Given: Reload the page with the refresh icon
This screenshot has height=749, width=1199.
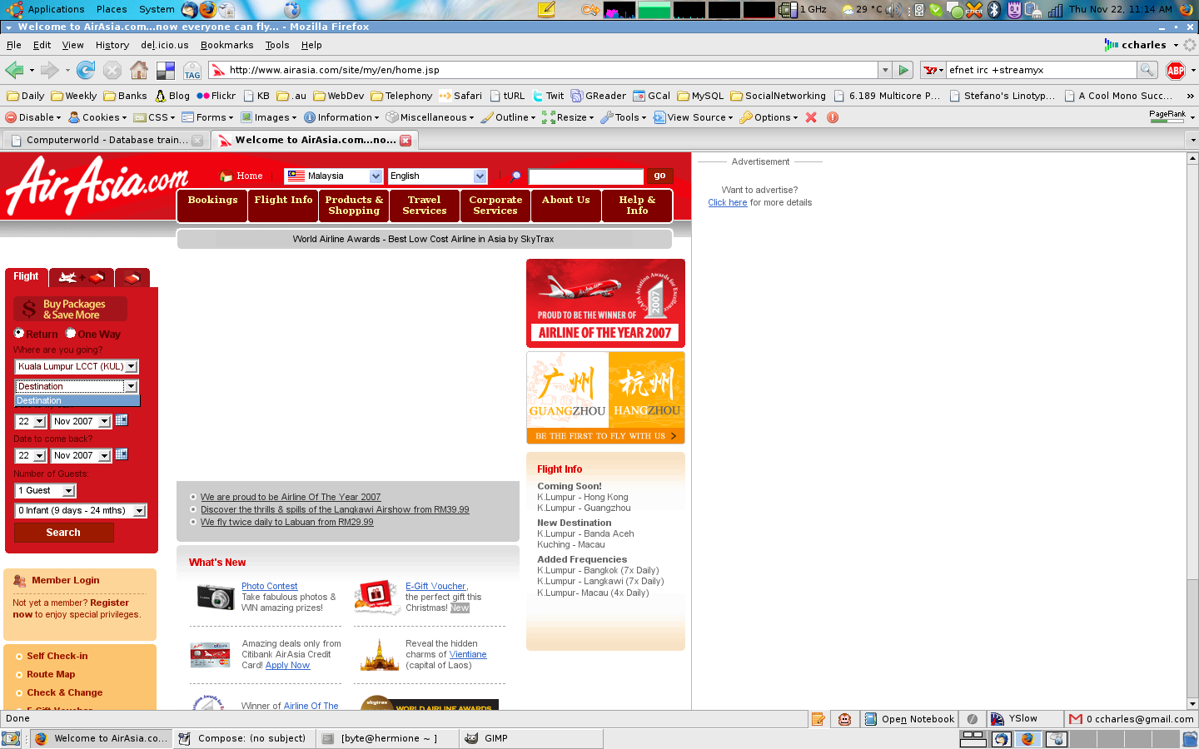Looking at the screenshot, I should pos(85,70).
